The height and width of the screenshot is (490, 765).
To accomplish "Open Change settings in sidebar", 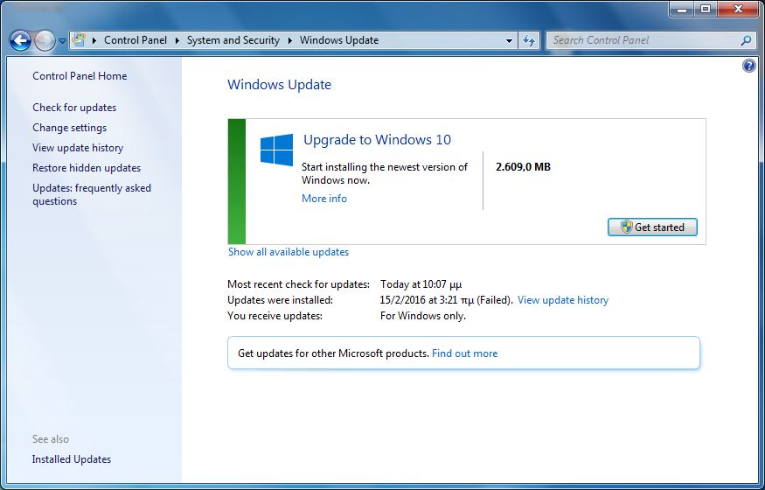I will (69, 128).
